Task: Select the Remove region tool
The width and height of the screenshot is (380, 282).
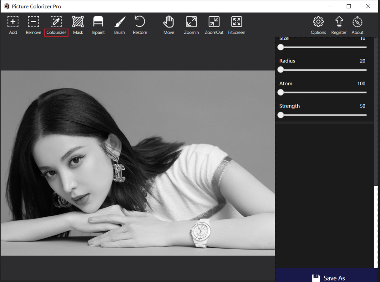Action: click(33, 25)
